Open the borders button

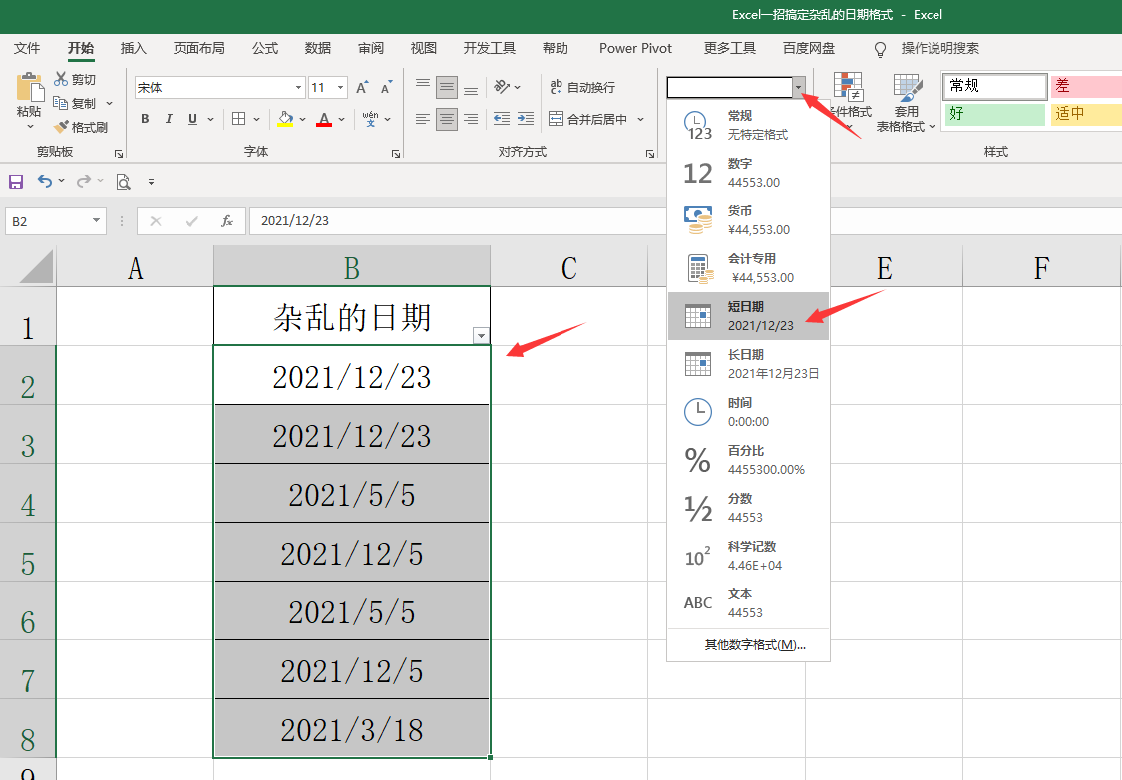click(x=239, y=119)
